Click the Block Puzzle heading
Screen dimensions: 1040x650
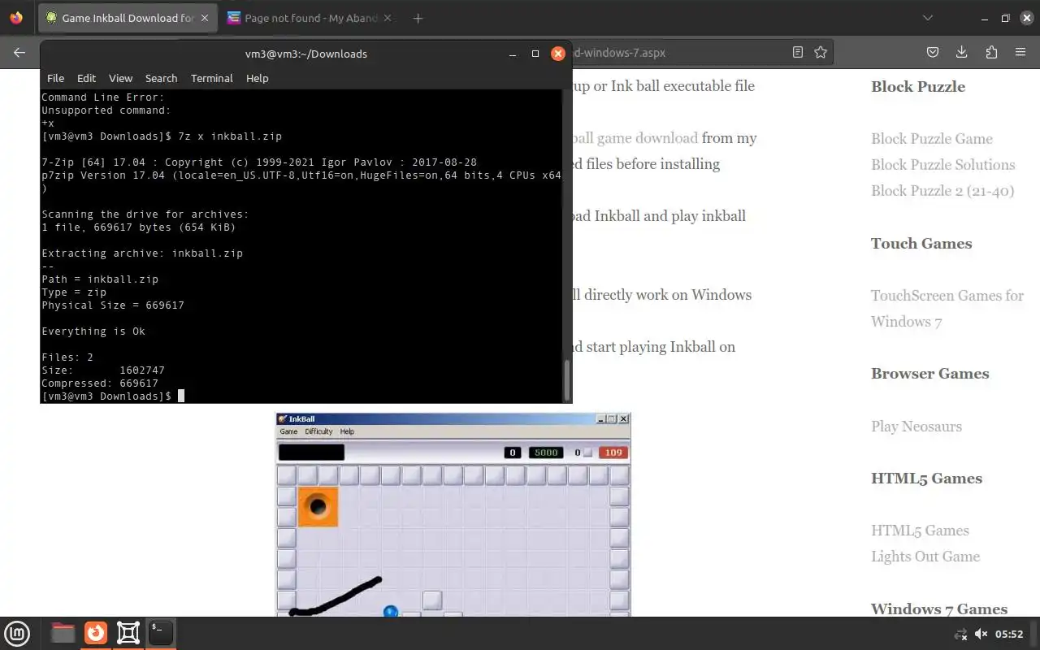pyautogui.click(x=918, y=87)
